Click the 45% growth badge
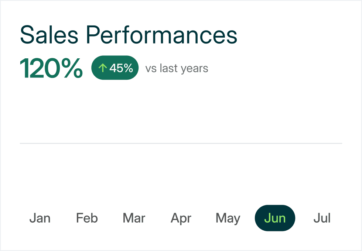Image resolution: width=362 pixels, height=251 pixels. [x=115, y=68]
